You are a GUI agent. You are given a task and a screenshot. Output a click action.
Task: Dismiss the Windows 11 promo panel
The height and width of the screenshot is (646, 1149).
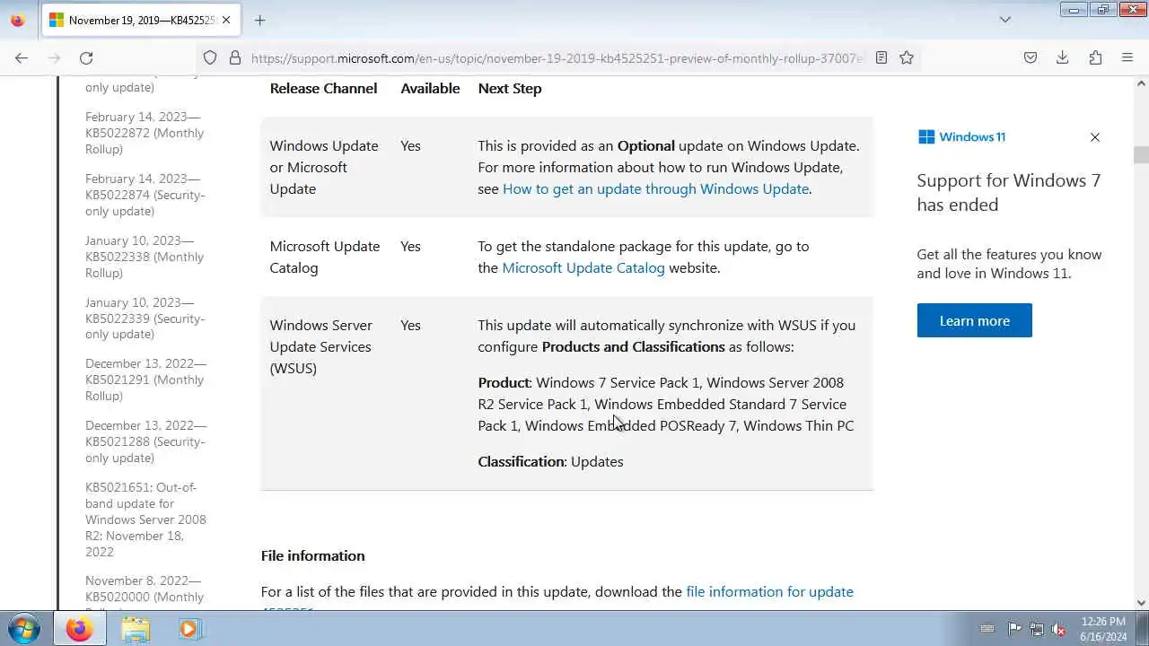(1095, 137)
